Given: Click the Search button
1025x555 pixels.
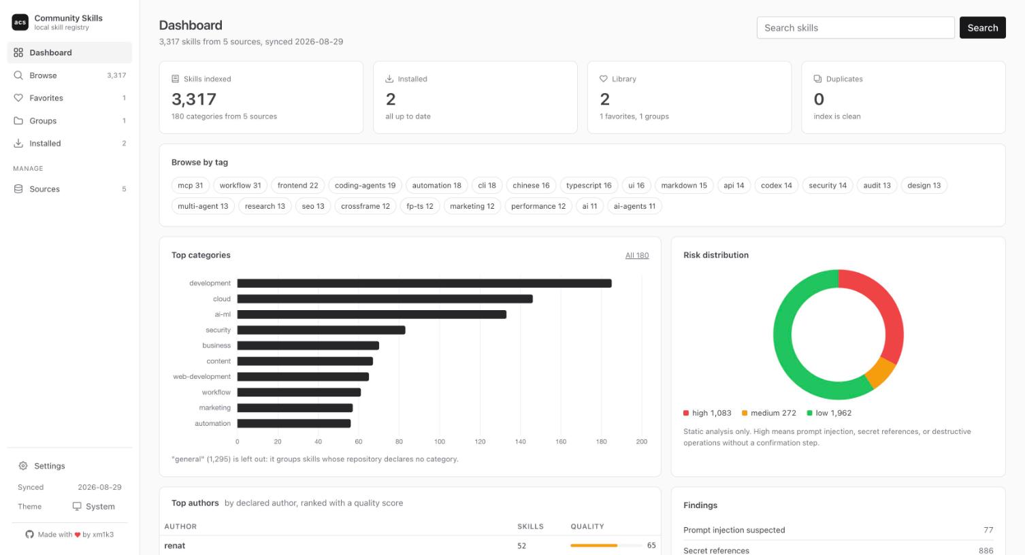Looking at the screenshot, I should click(982, 28).
